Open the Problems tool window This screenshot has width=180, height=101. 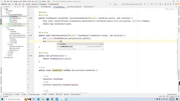51,95
